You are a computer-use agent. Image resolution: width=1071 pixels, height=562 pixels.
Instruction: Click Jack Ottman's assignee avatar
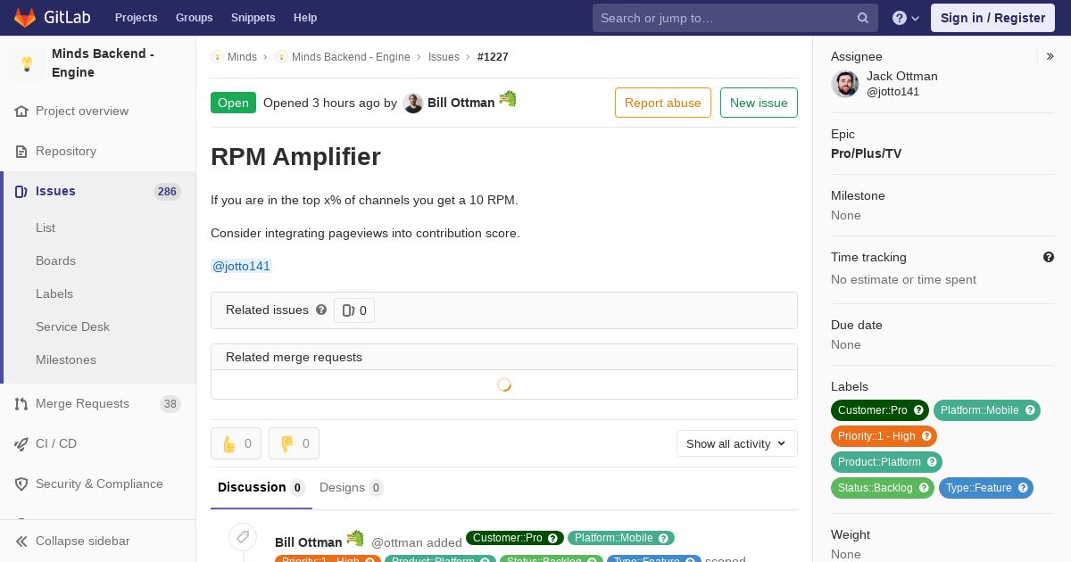[844, 84]
